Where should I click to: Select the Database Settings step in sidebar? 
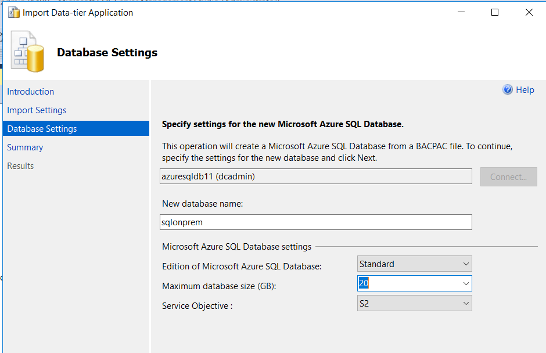[x=42, y=129]
